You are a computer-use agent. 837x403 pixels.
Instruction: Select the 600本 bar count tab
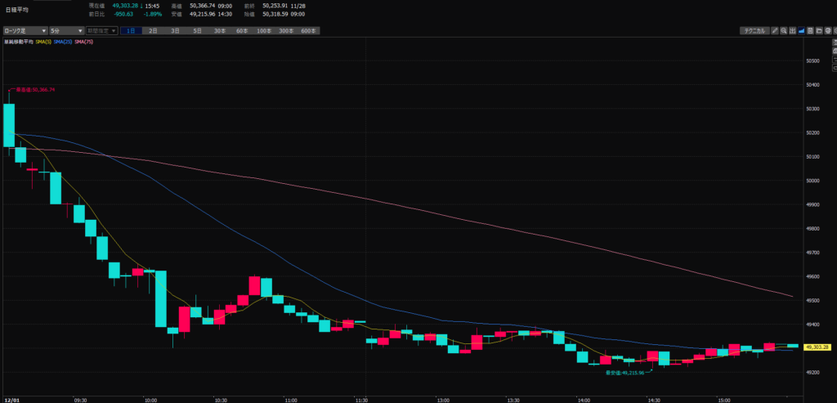308,30
